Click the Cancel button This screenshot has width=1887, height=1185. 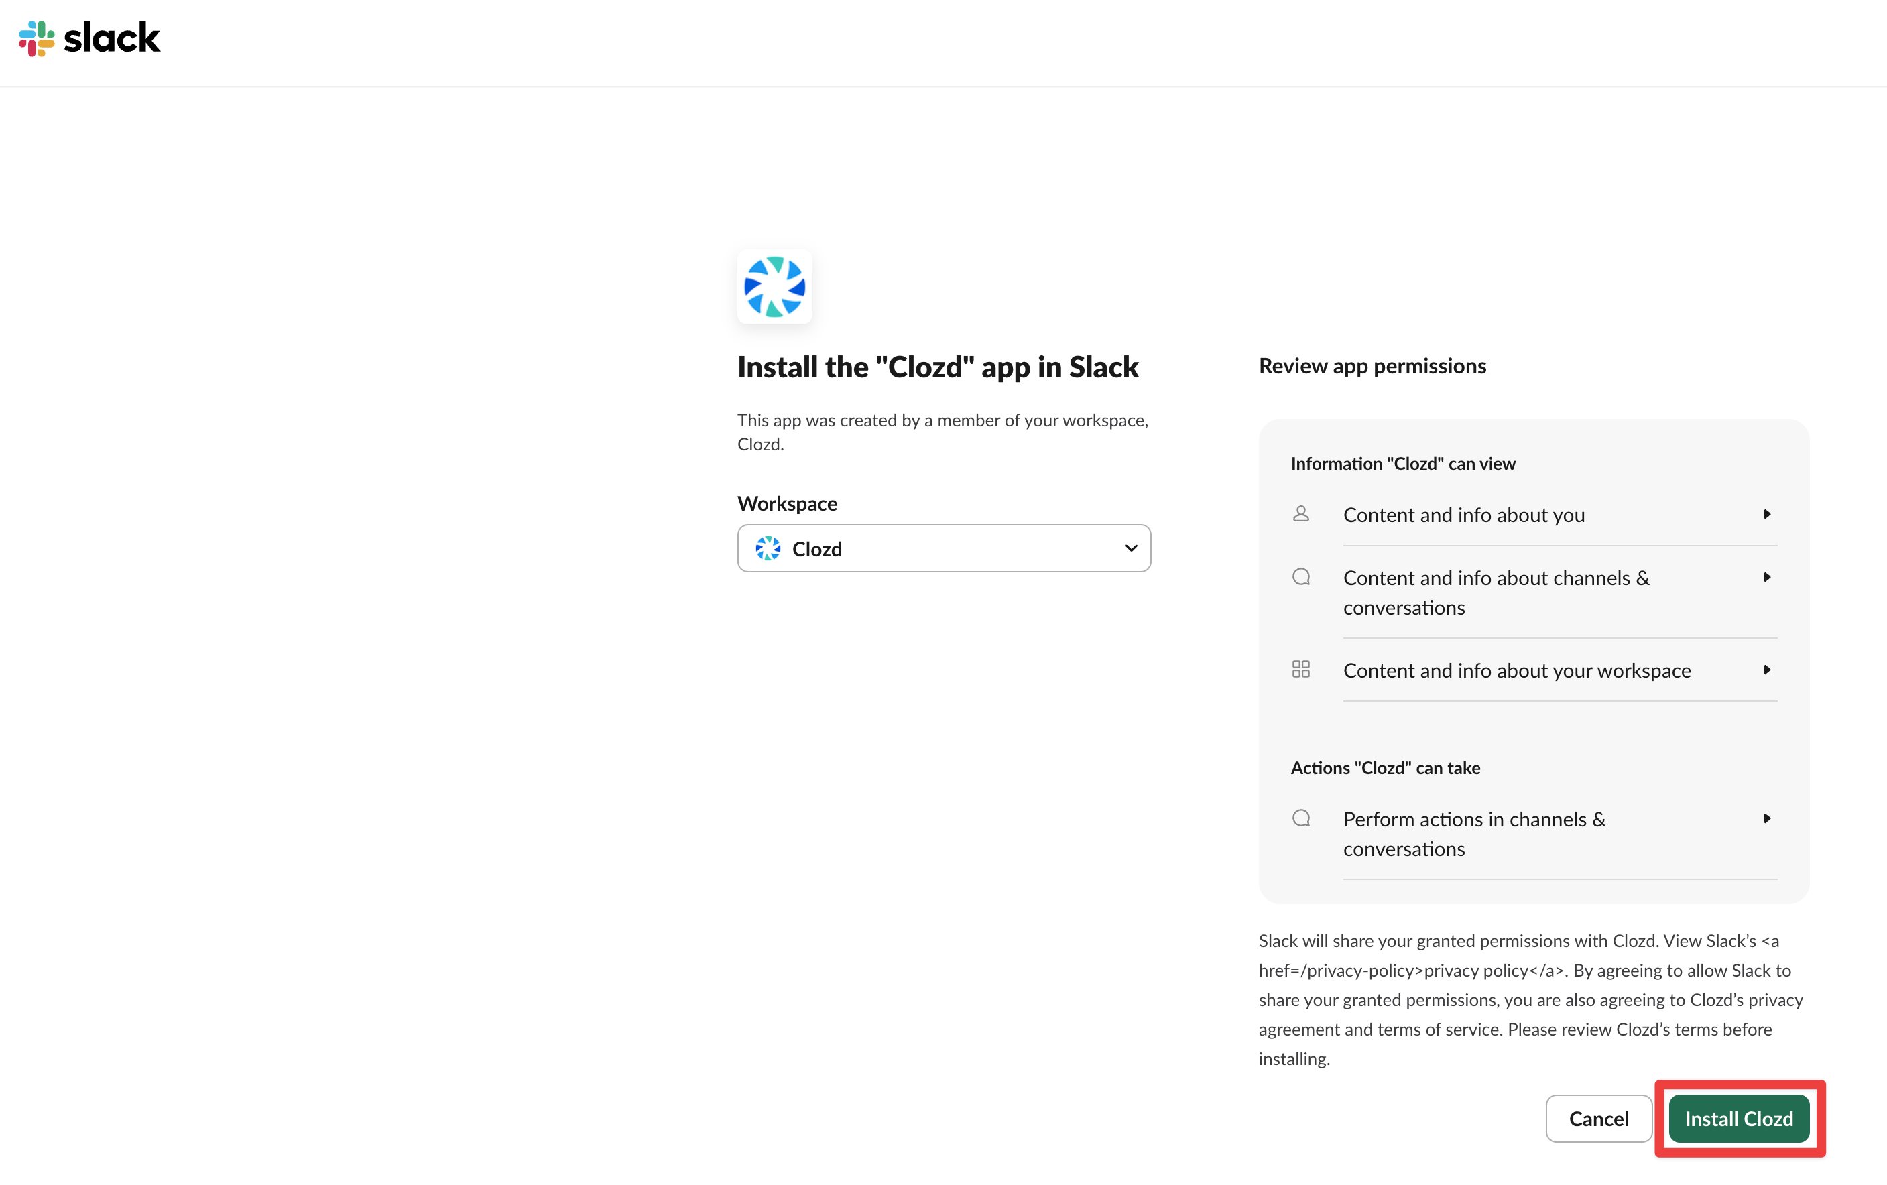[x=1599, y=1119]
